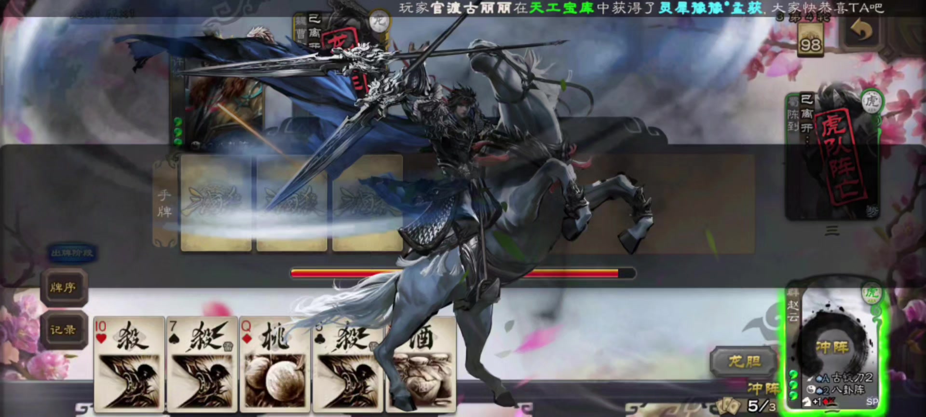Tap the 龙 badge on the 曹 player card
The height and width of the screenshot is (417, 926).
coord(380,20)
